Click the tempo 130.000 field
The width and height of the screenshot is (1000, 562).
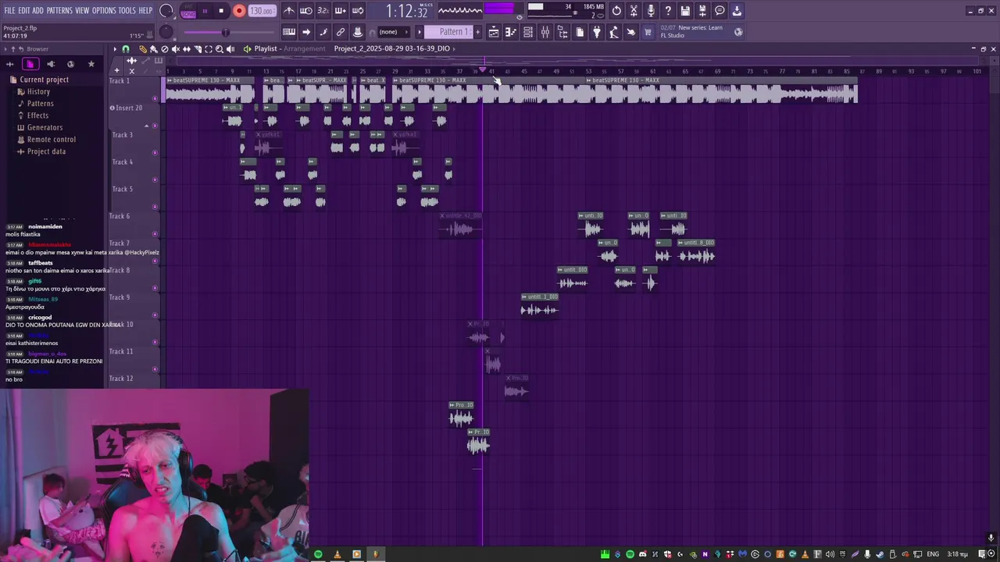tap(262, 11)
